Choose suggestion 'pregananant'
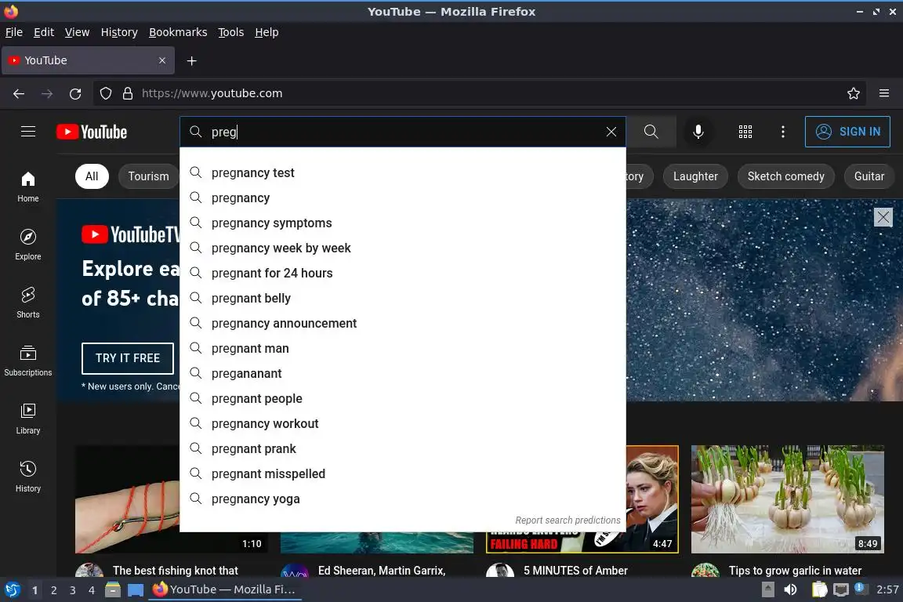 coord(403,374)
